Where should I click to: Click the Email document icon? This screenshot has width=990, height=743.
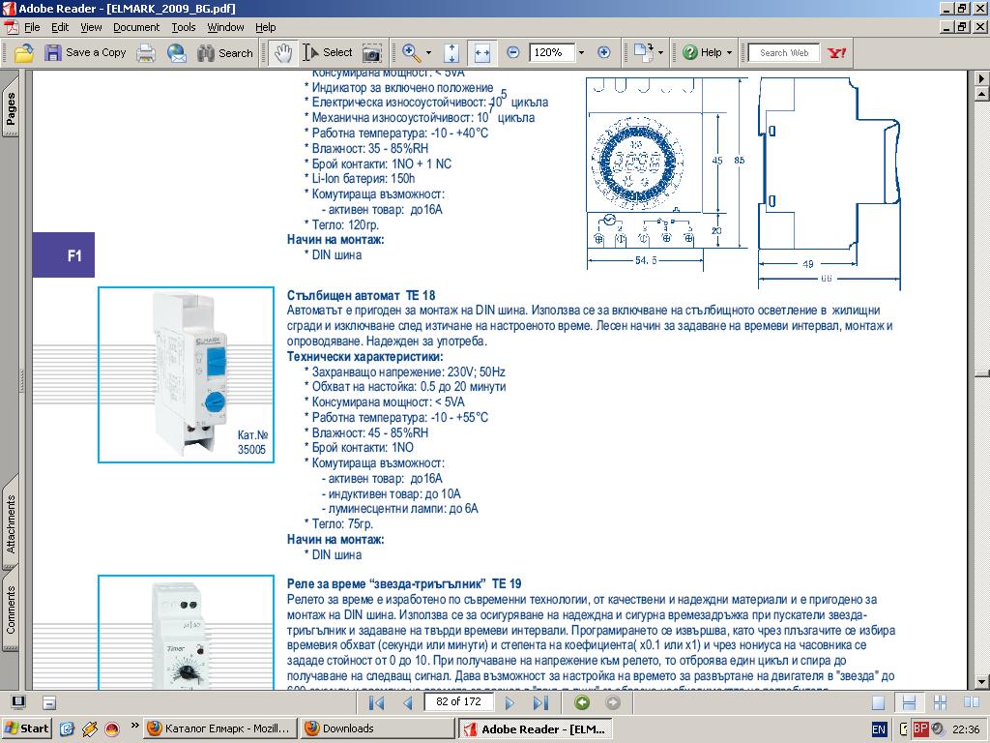click(177, 53)
